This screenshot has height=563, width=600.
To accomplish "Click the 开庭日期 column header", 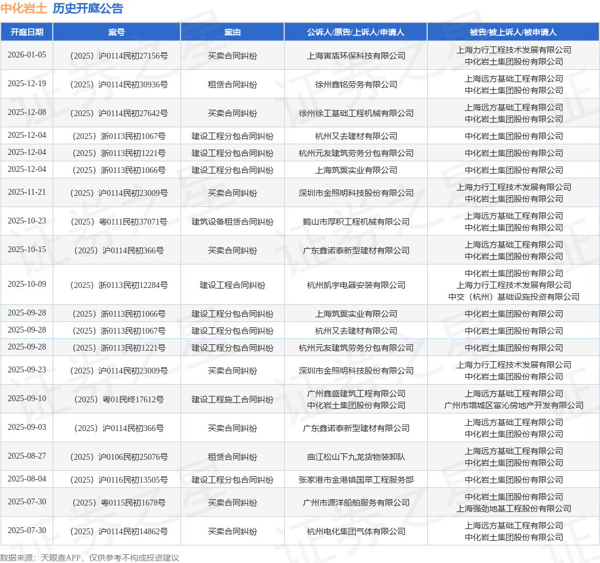I will coord(27,32).
